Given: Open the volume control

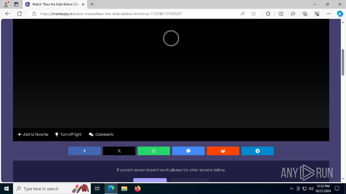Looking at the screenshot, I should click(x=311, y=189).
